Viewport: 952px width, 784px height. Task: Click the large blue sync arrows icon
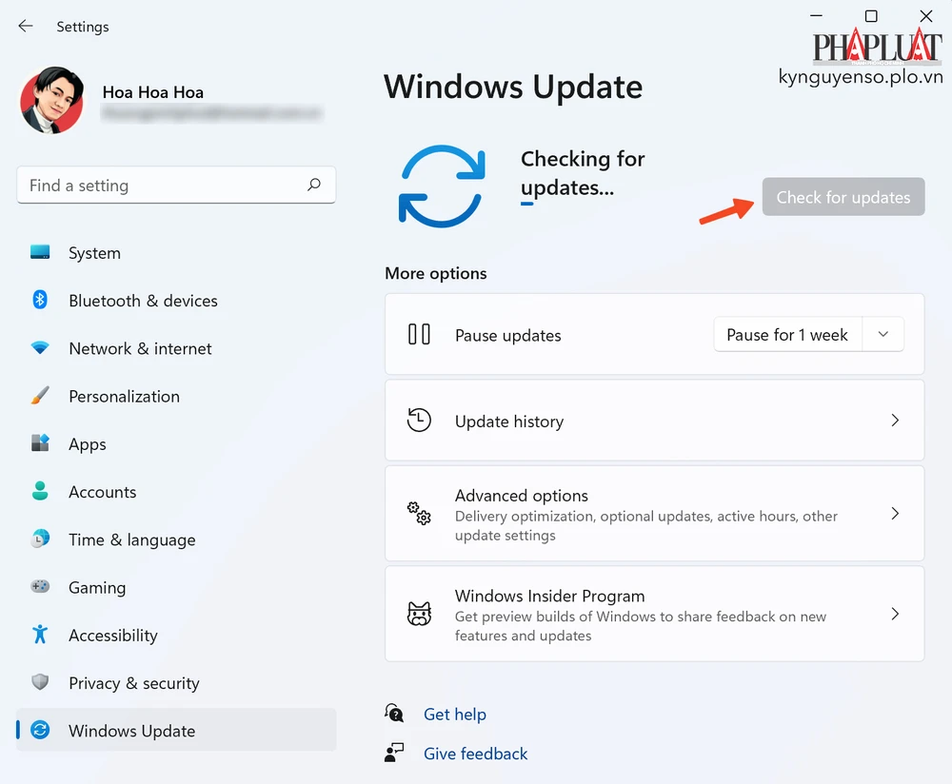[443, 186]
